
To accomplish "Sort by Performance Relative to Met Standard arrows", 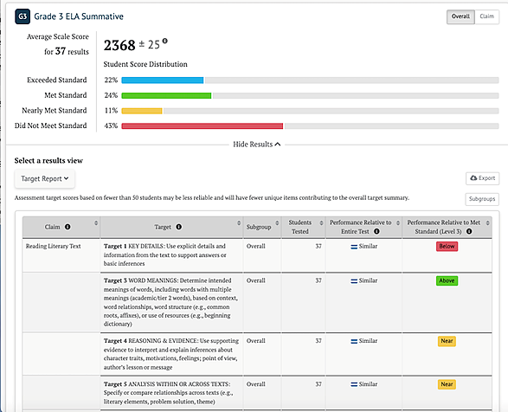I will (x=487, y=223).
